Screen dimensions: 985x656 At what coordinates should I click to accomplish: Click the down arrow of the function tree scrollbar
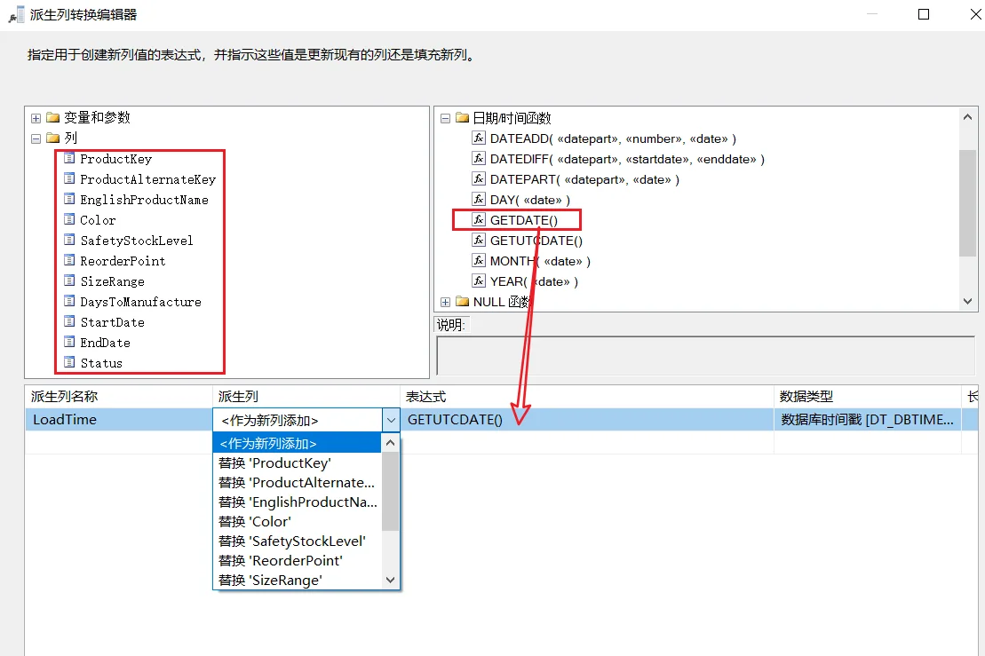point(967,301)
